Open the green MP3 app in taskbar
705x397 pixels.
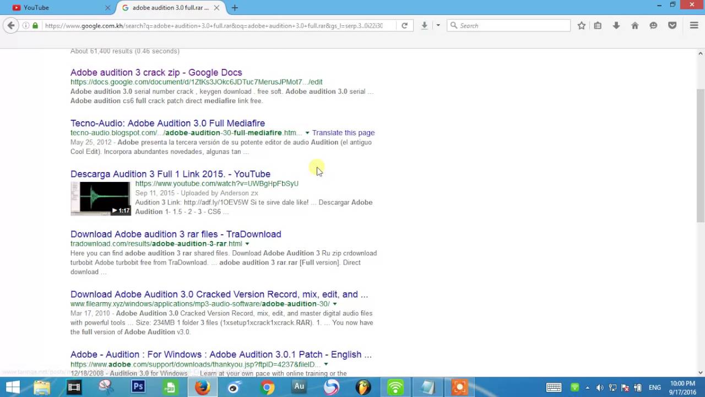tap(170, 387)
